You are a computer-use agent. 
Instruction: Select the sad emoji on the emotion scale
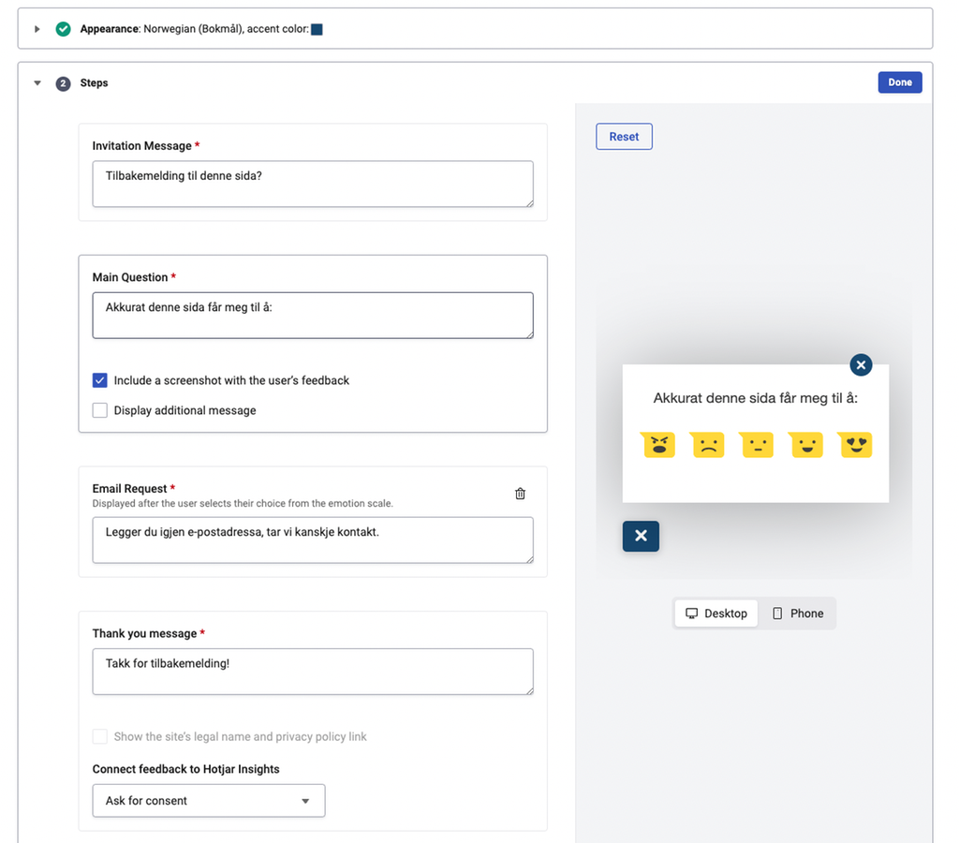708,445
